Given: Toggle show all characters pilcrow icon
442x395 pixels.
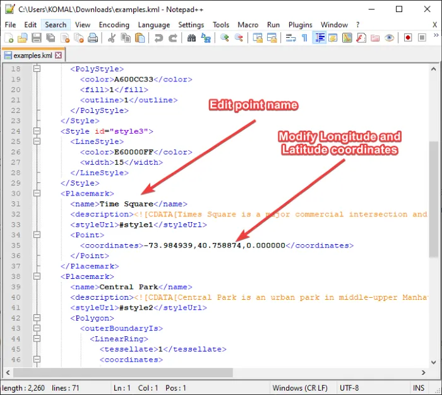Looking at the screenshot, I should [x=304, y=38].
